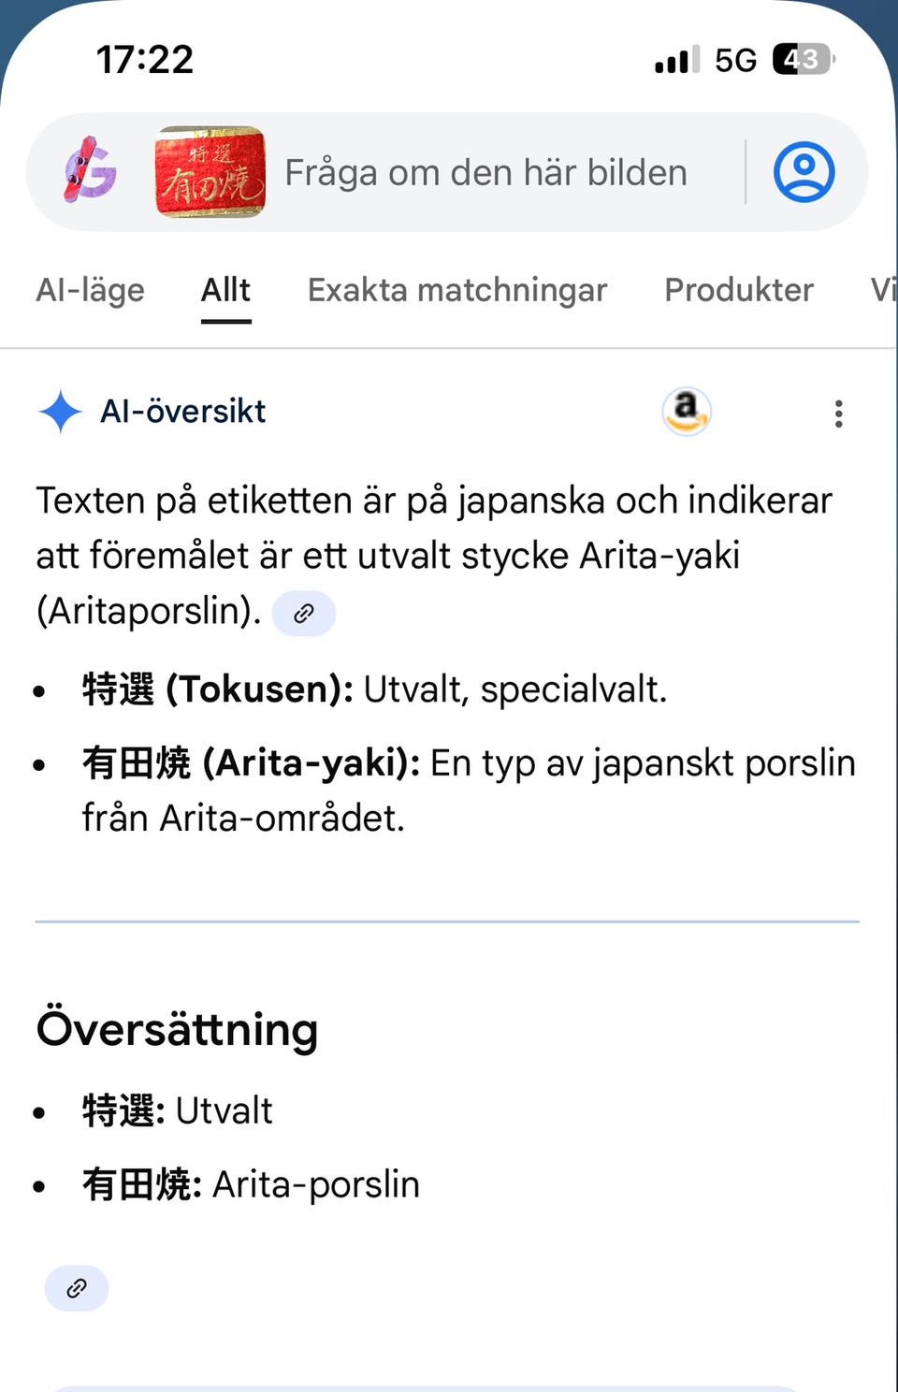Switch to AI-läge tab

(x=90, y=290)
